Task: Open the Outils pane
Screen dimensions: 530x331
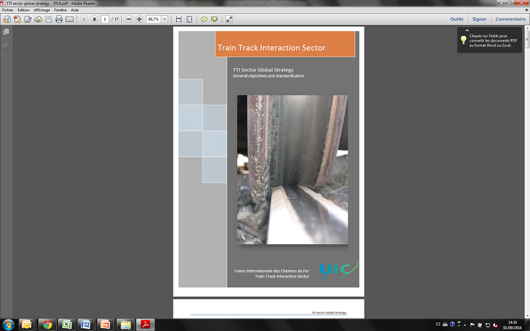Action: point(456,19)
